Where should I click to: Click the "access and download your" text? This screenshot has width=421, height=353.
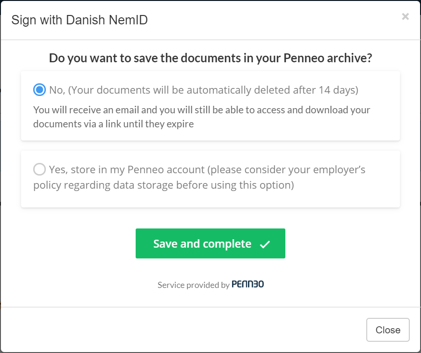coord(313,110)
